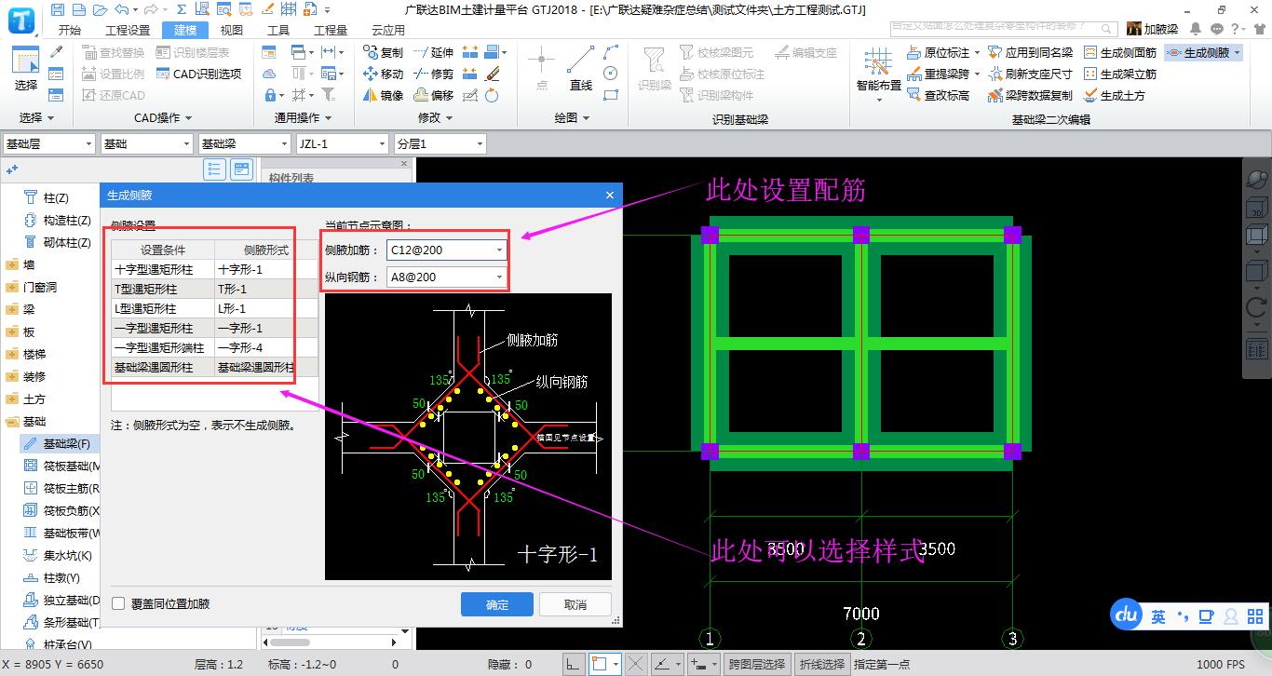Image resolution: width=1272 pixels, height=676 pixels.
Task: Click the brush/format painter icon in 修改 group
Action: click(493, 74)
